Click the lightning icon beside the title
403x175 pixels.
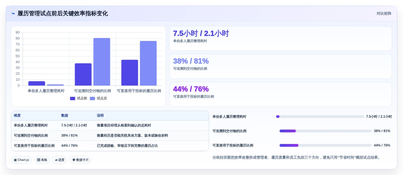(13, 14)
